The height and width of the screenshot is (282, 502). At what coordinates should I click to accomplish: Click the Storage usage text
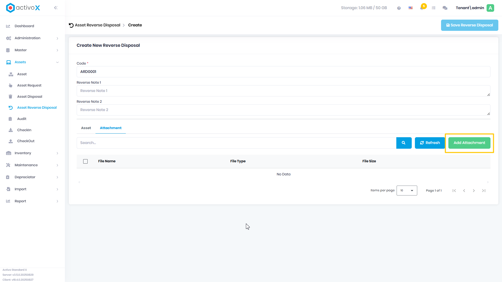364,8
